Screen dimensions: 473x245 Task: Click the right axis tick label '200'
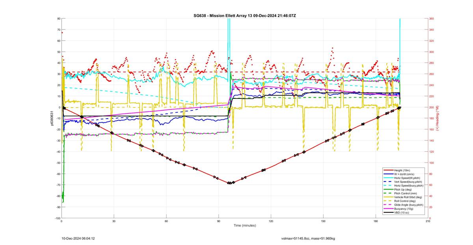point(431,107)
